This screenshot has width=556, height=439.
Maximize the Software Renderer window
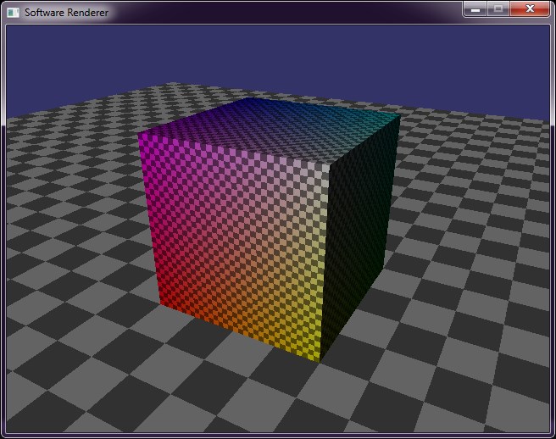pos(498,8)
